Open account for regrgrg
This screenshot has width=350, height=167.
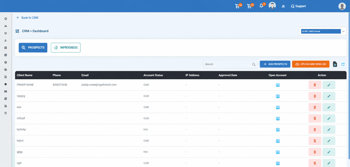click(278, 96)
